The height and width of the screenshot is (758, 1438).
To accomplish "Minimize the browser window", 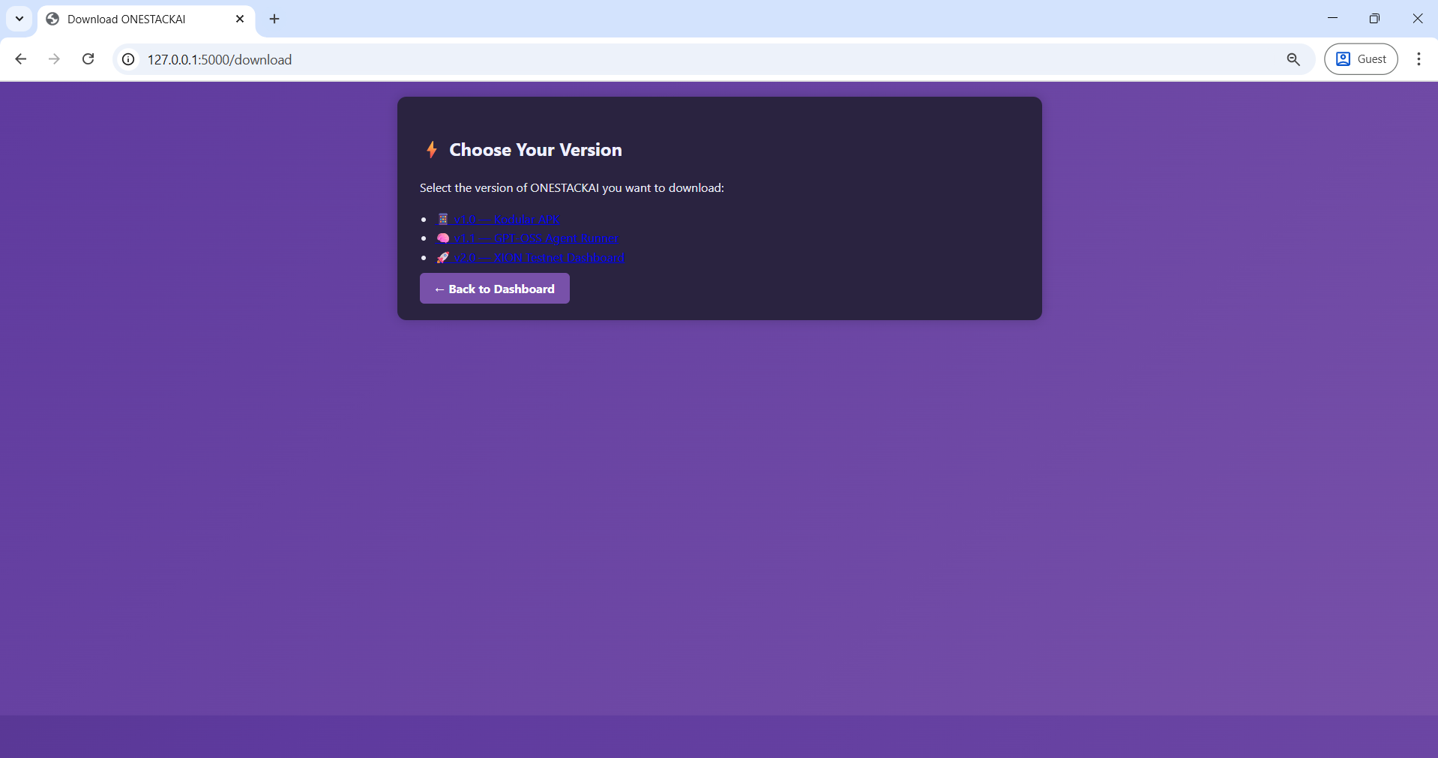I will click(x=1332, y=18).
